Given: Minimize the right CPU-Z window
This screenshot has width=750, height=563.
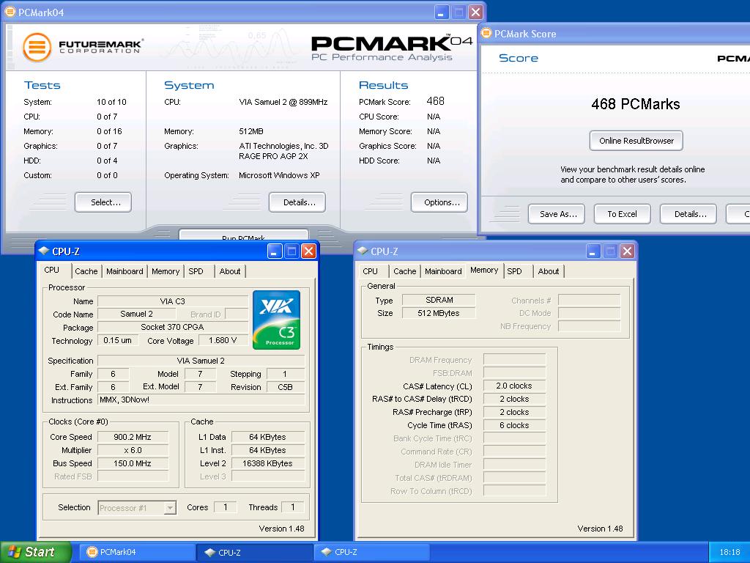Looking at the screenshot, I should coord(593,251).
